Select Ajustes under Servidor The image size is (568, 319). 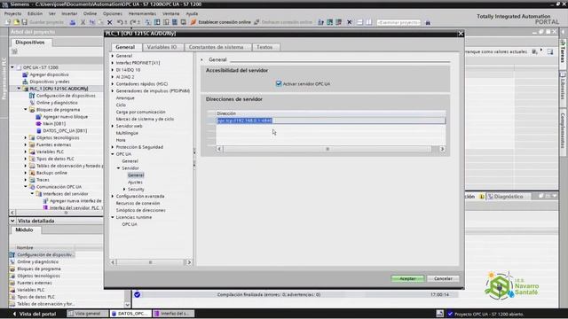click(135, 182)
